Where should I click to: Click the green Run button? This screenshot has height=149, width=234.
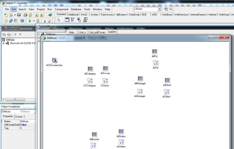30,21
